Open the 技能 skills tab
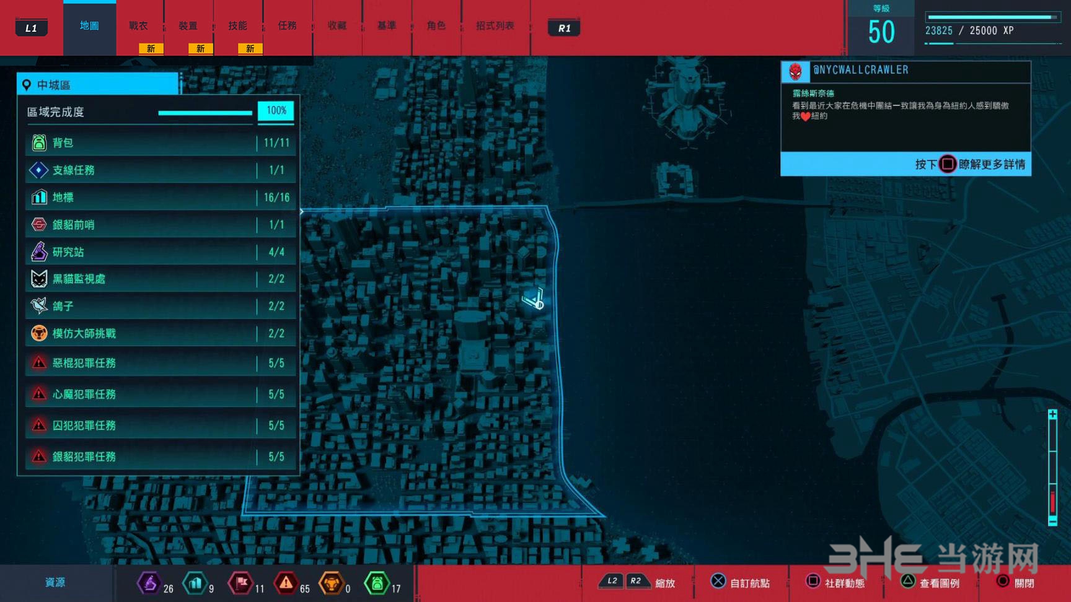Image resolution: width=1071 pixels, height=602 pixels. (238, 26)
